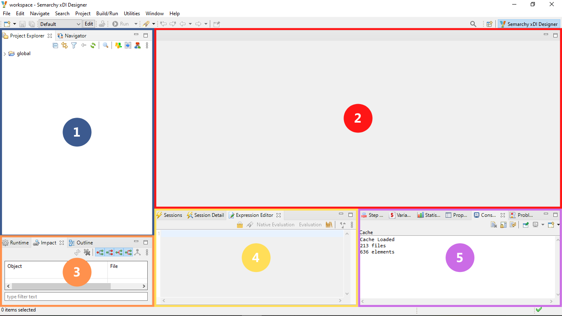The image size is (562, 316).
Task: Open the Project Explorer filter icon
Action: [74, 46]
